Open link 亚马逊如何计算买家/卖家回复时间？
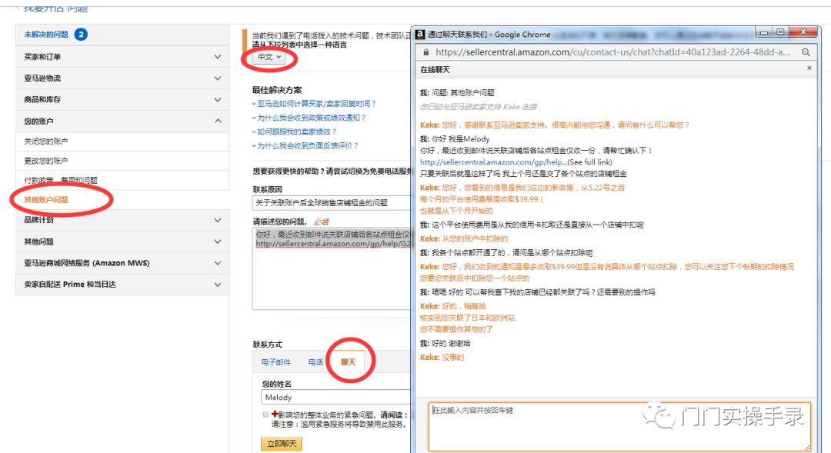 coord(316,104)
